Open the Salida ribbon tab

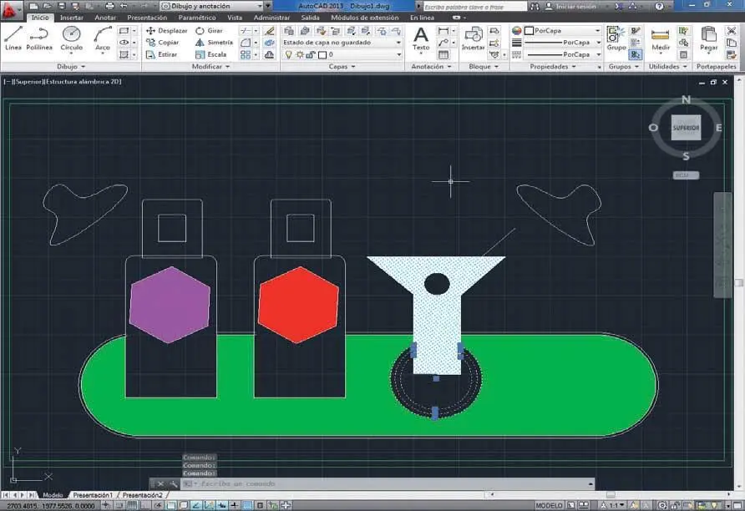(310, 18)
